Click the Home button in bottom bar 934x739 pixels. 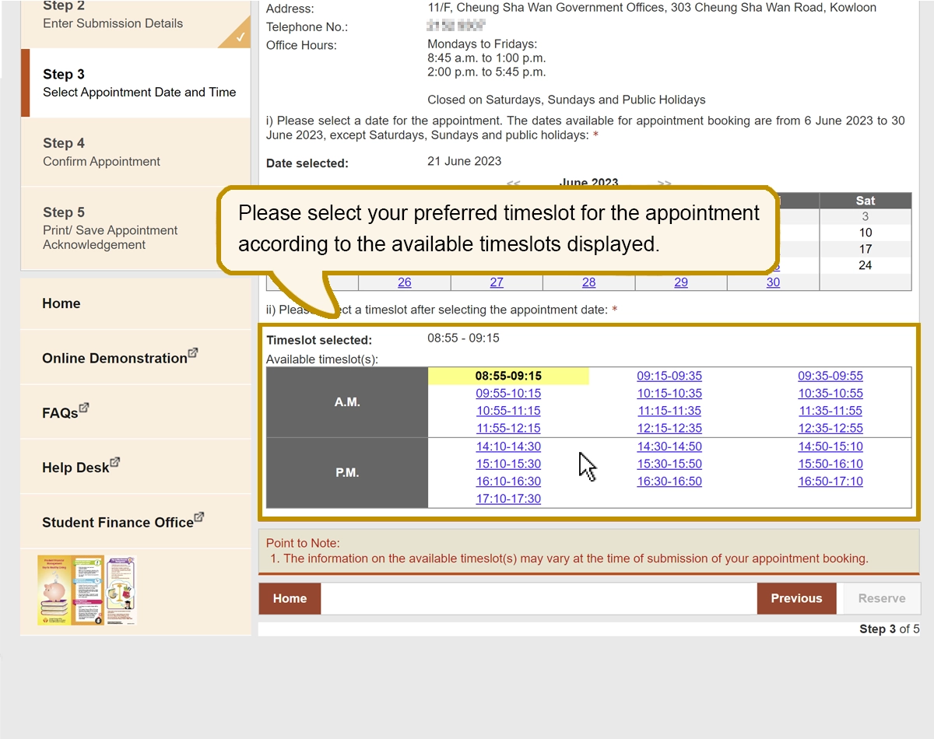(290, 598)
